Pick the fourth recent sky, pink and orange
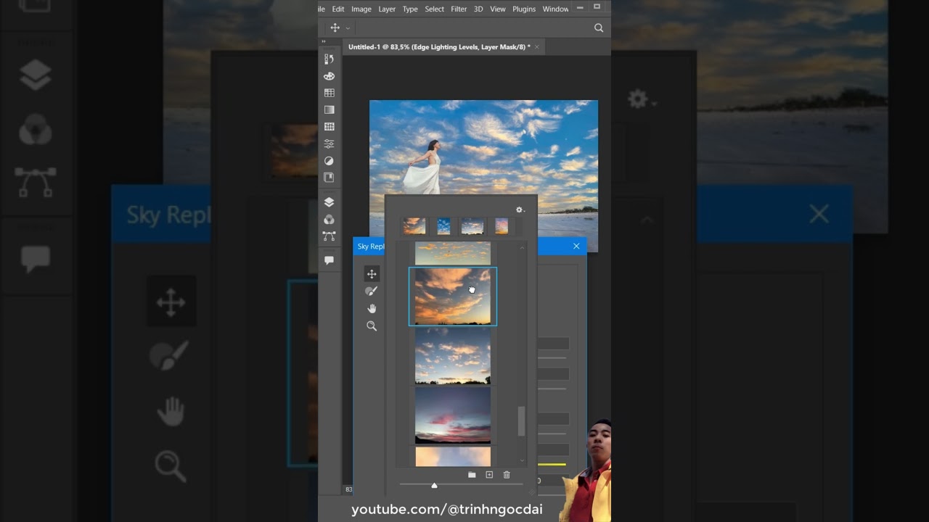 502,226
